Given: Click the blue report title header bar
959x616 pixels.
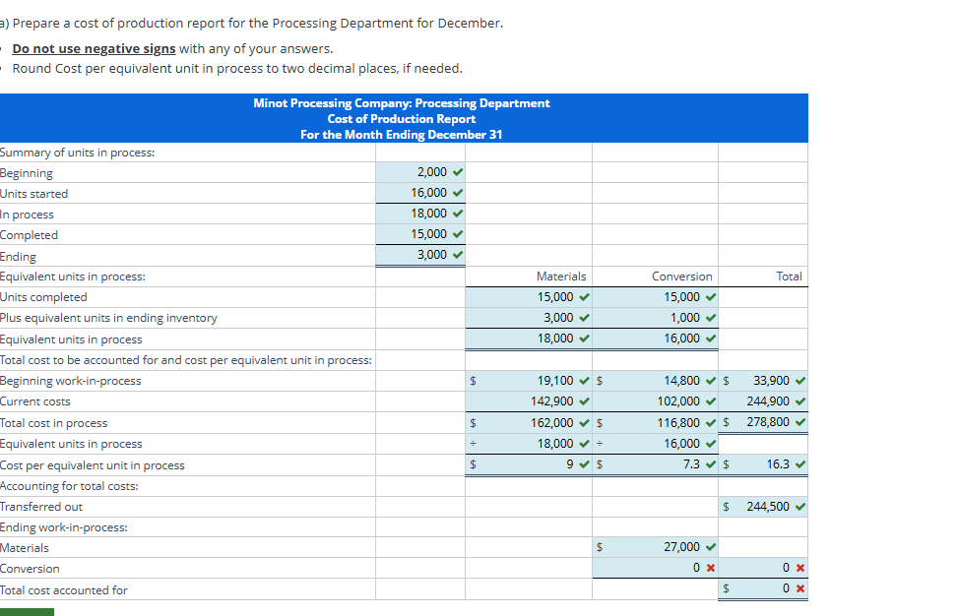Looking at the screenshot, I should point(404,117).
